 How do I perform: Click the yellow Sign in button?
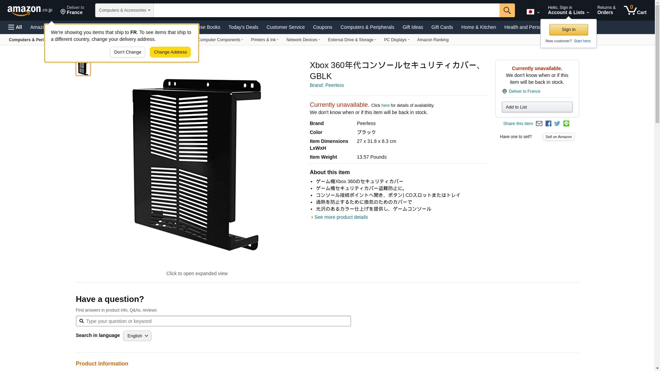tap(568, 30)
